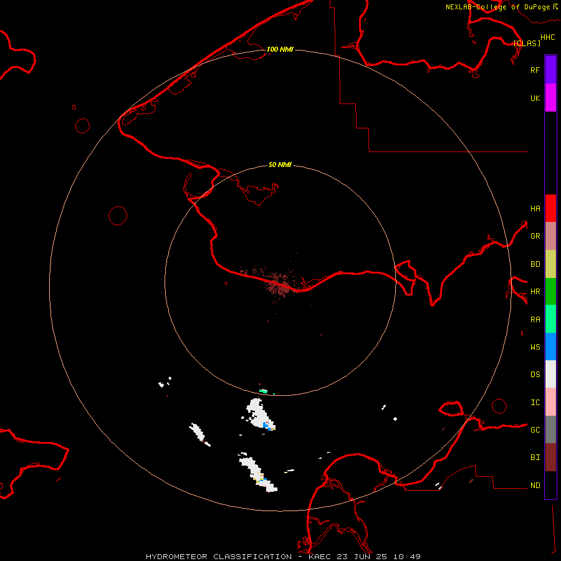This screenshot has height=561, width=561.
Task: Click the "RA" legend label
Action: click(x=535, y=320)
